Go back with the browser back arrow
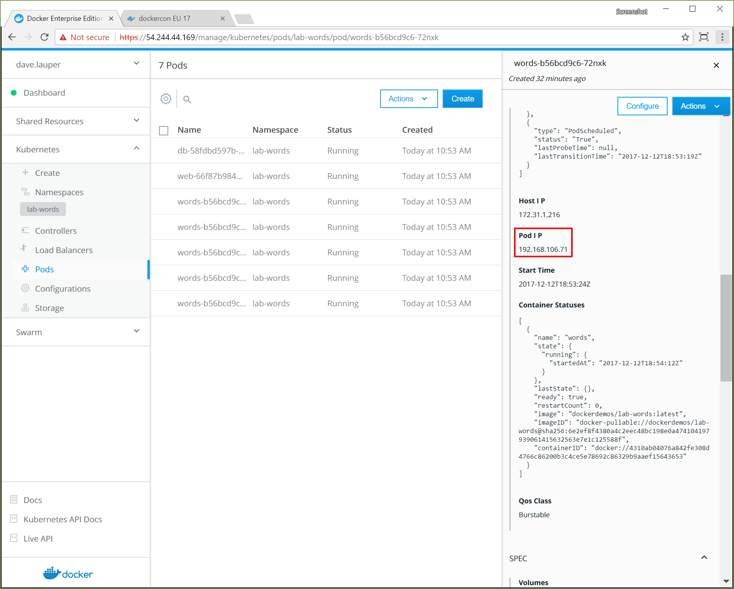The width and height of the screenshot is (734, 589). coord(12,37)
